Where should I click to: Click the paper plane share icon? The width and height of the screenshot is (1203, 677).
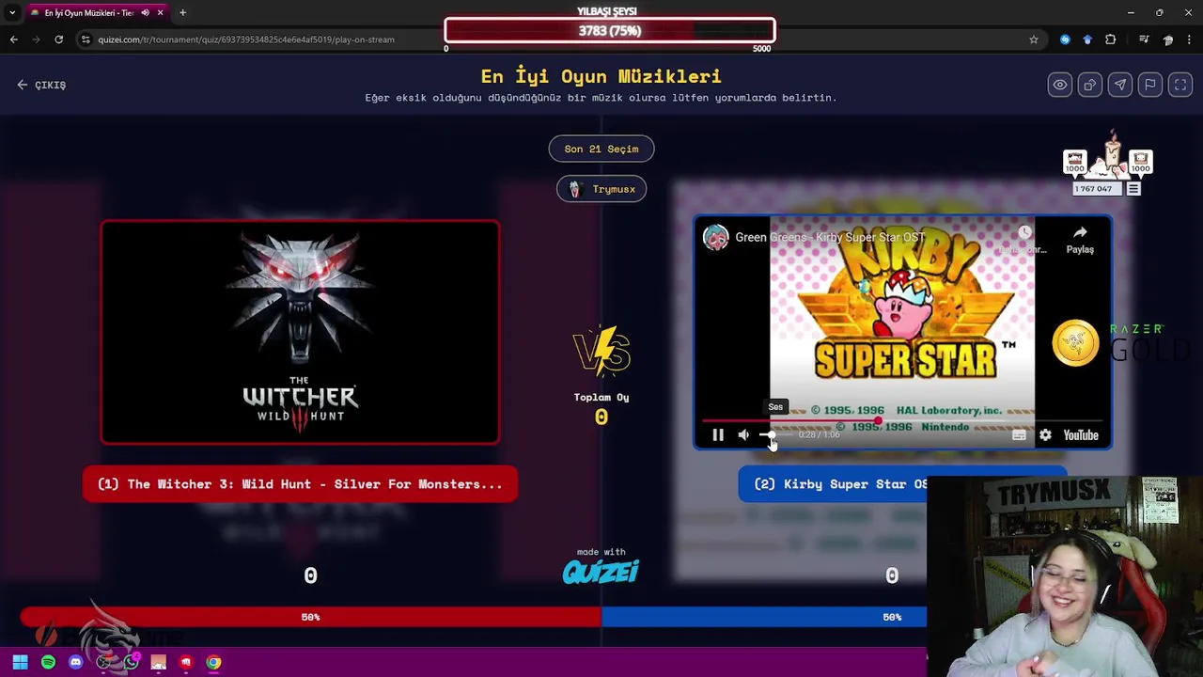click(x=1120, y=85)
